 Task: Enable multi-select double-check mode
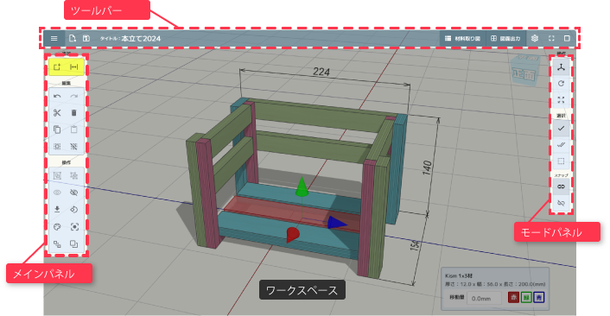(561, 144)
